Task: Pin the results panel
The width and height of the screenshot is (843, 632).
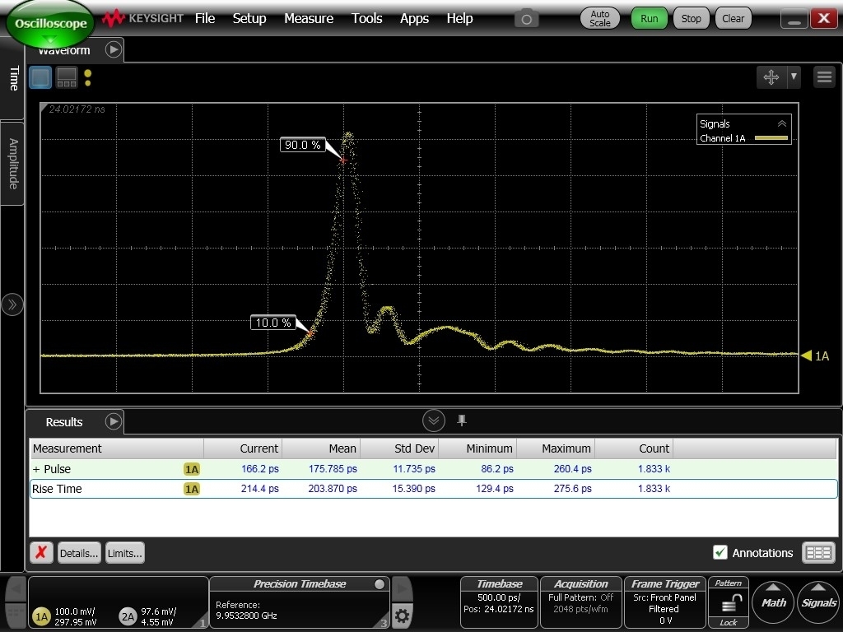Action: (462, 421)
